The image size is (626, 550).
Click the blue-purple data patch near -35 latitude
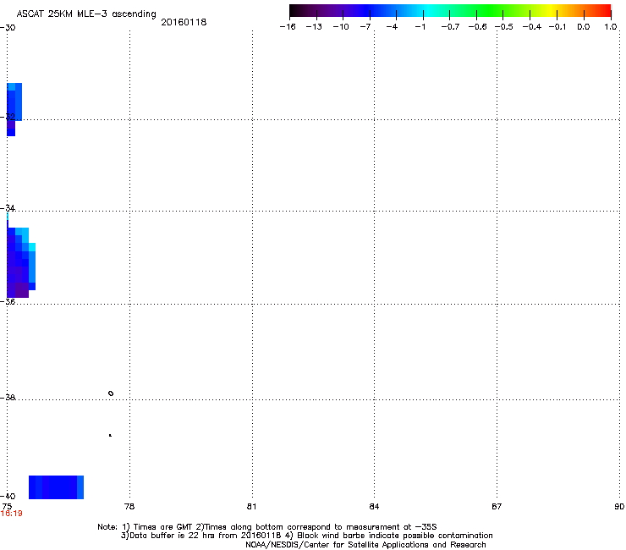(21, 262)
